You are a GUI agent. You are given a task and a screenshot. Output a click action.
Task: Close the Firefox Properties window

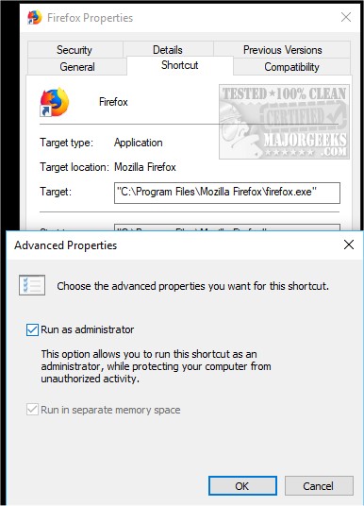pyautogui.click(x=346, y=17)
